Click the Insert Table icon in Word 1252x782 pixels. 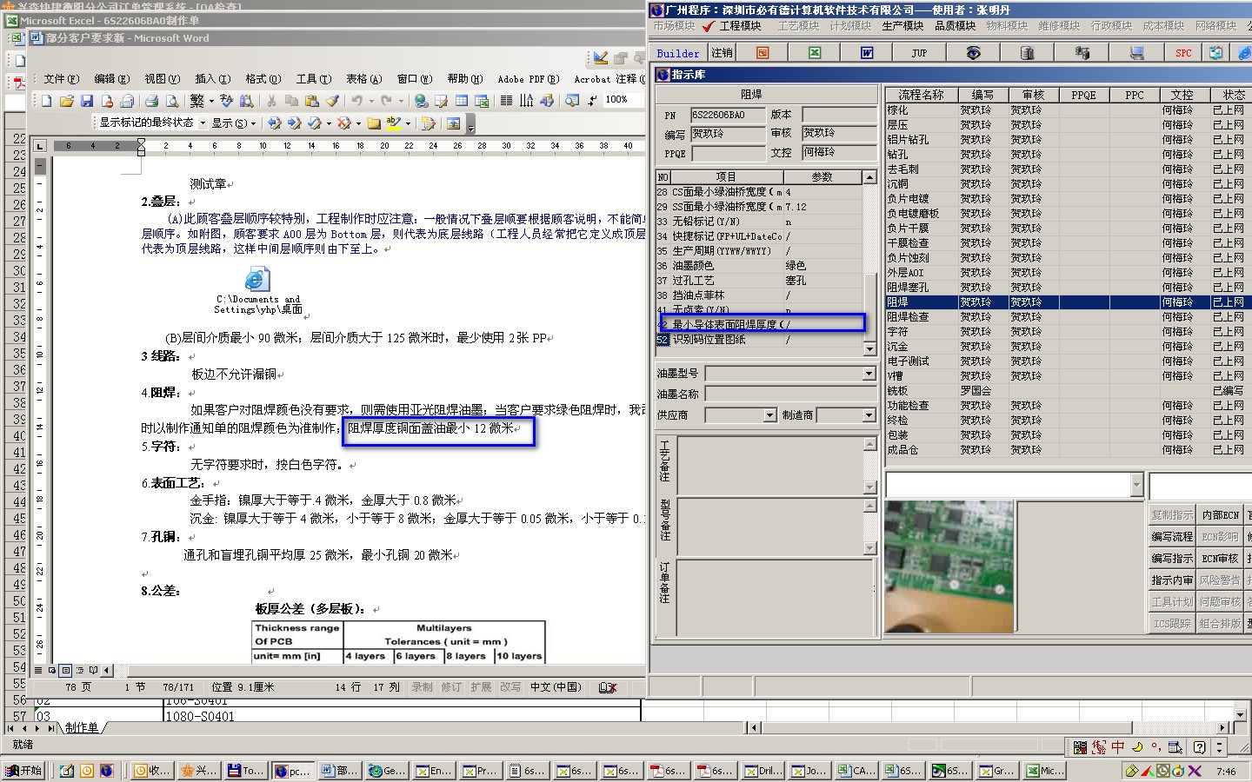462,101
